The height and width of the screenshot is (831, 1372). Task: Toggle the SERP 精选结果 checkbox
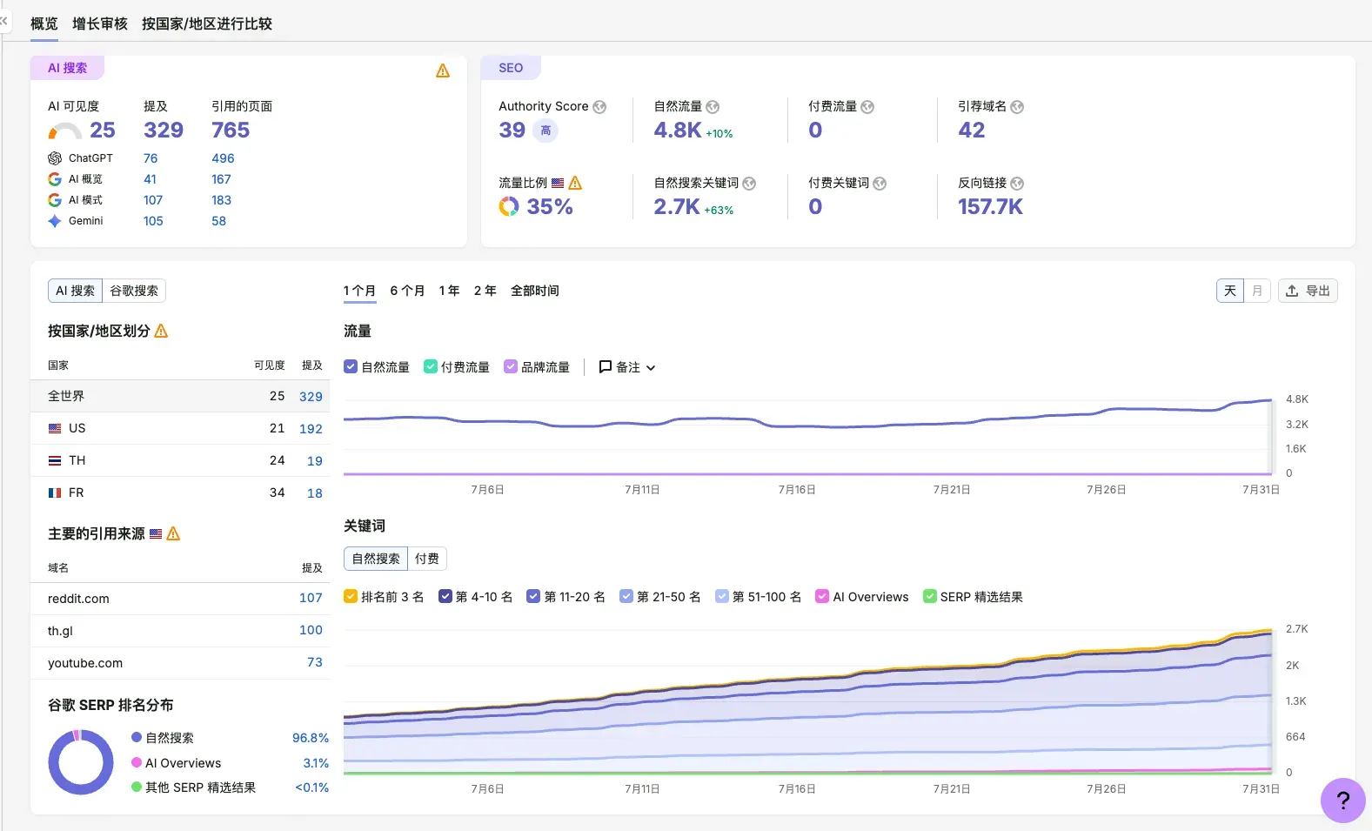coord(930,596)
